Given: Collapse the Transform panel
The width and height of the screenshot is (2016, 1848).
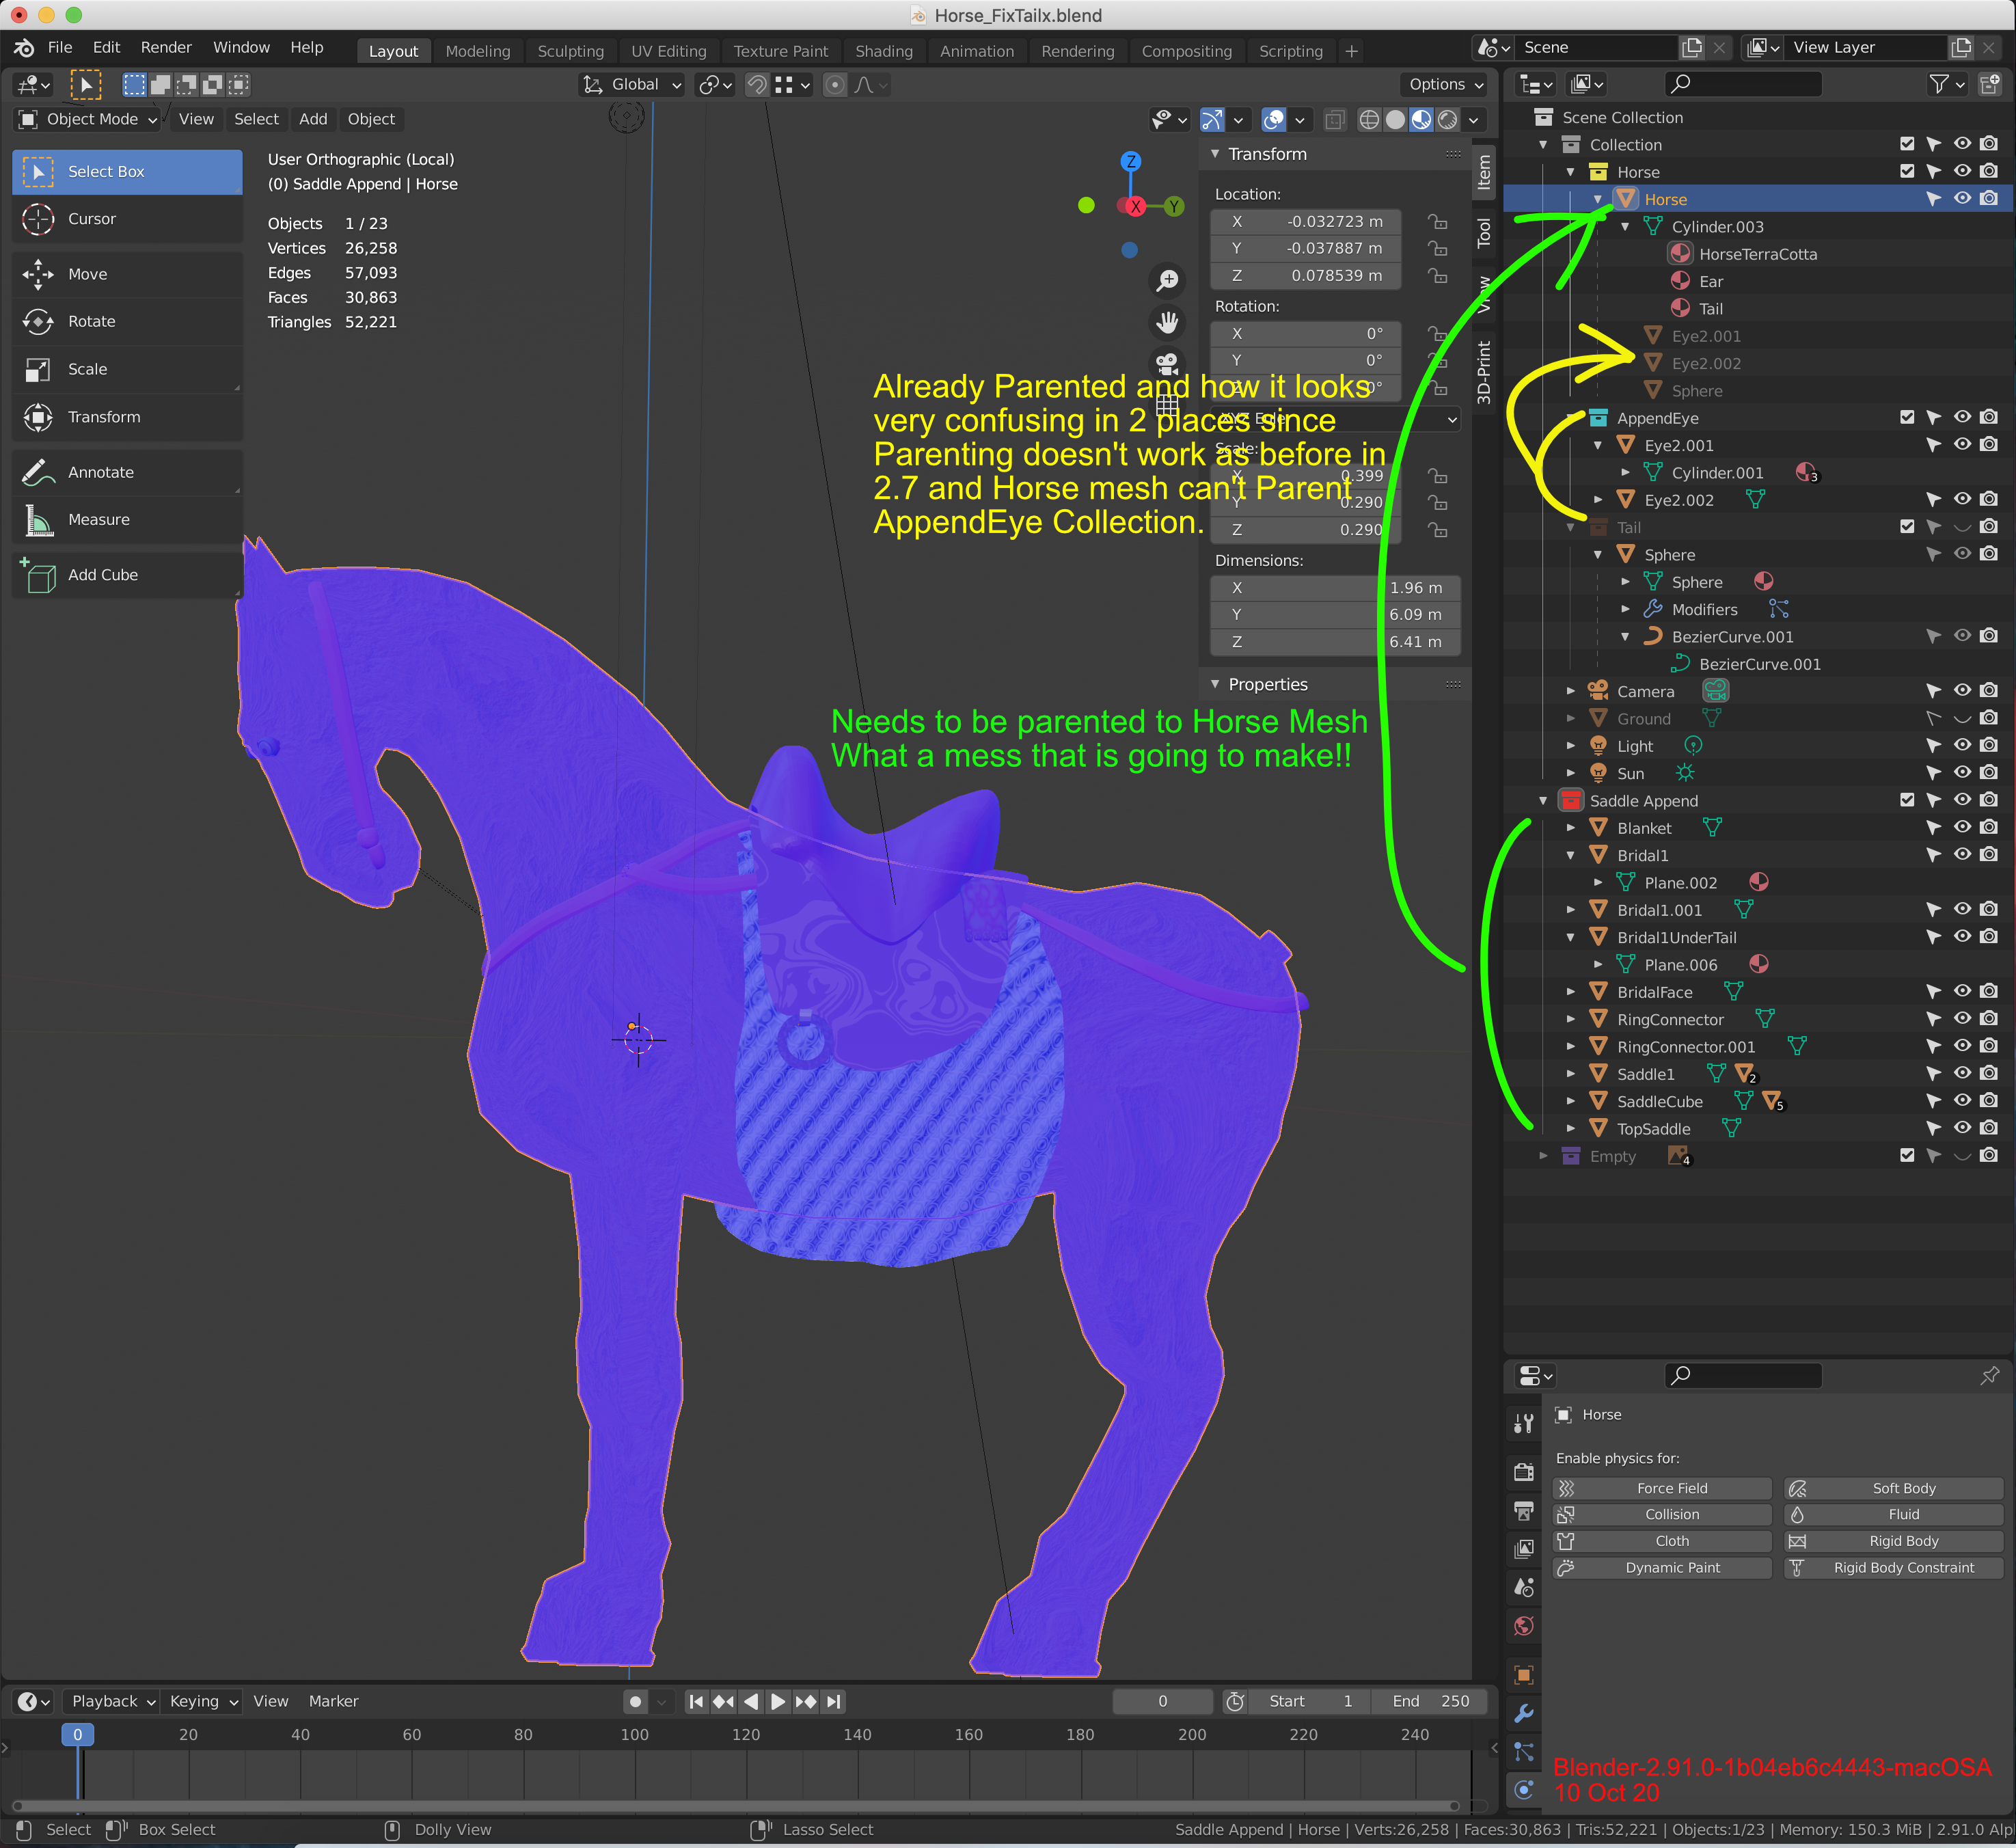Looking at the screenshot, I should (1215, 154).
